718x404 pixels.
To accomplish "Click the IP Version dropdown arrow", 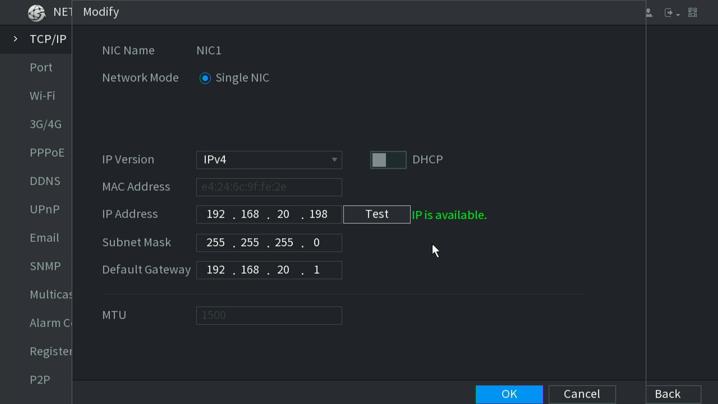I will pos(334,160).
